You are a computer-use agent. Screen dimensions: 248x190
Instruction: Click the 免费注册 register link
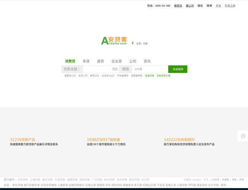[230, 6]
